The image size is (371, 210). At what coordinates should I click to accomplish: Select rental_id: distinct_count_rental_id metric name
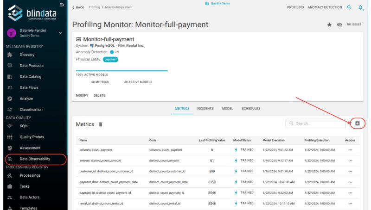pos(101,204)
